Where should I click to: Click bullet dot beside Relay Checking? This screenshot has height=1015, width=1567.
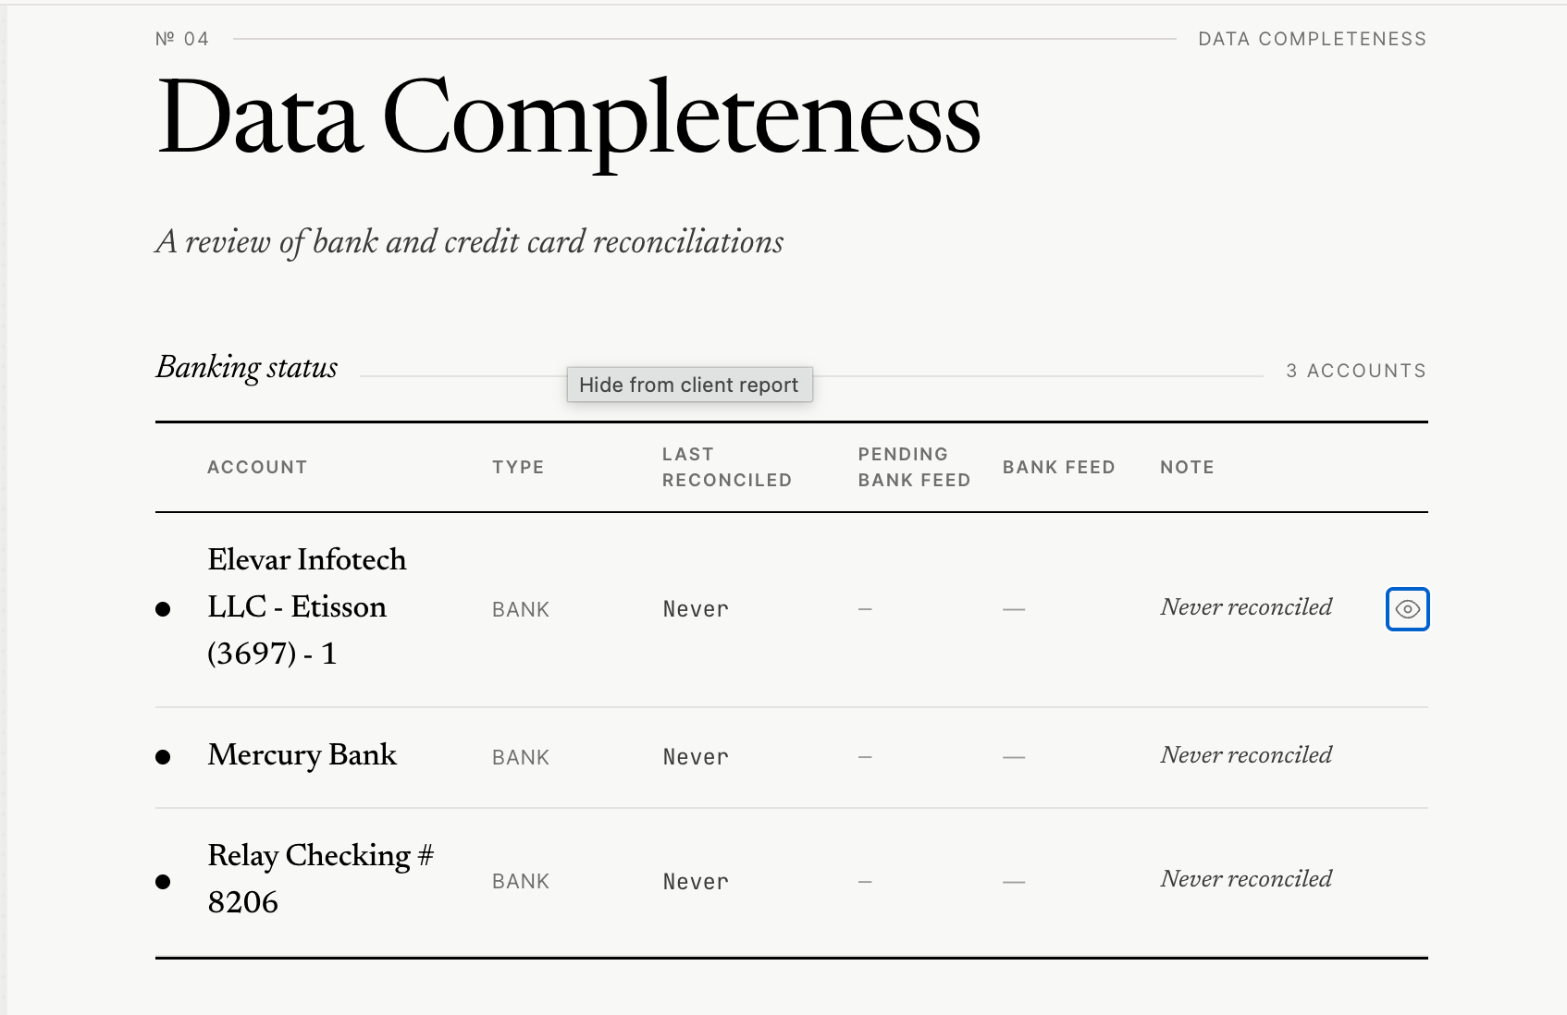coord(163,882)
